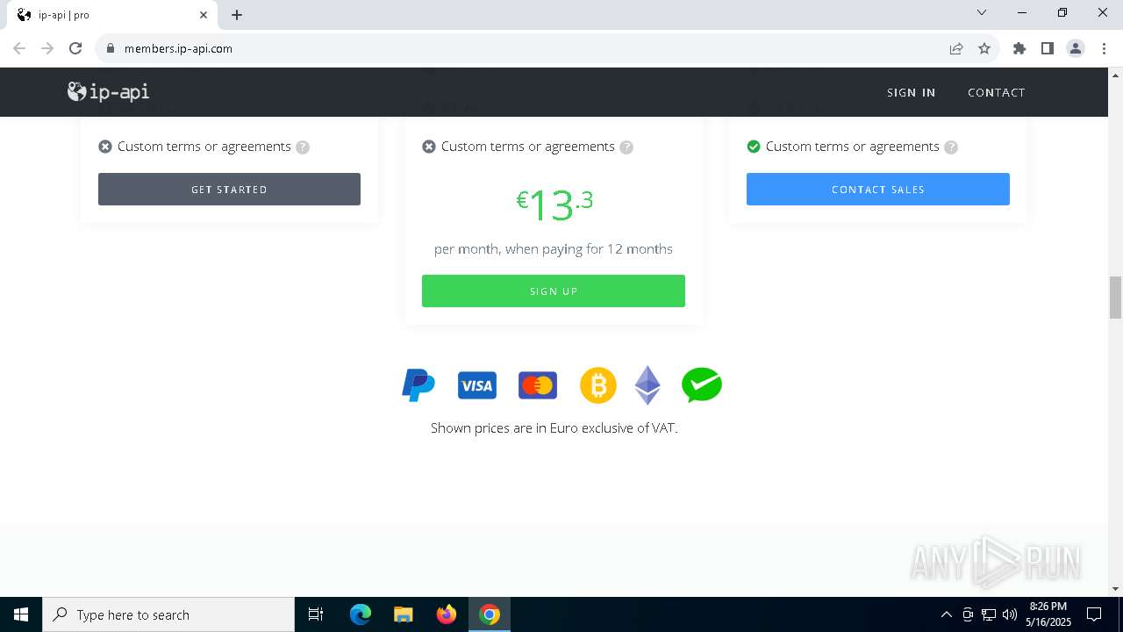
Task: Close the ip-api | pro tab
Action: coord(204,15)
